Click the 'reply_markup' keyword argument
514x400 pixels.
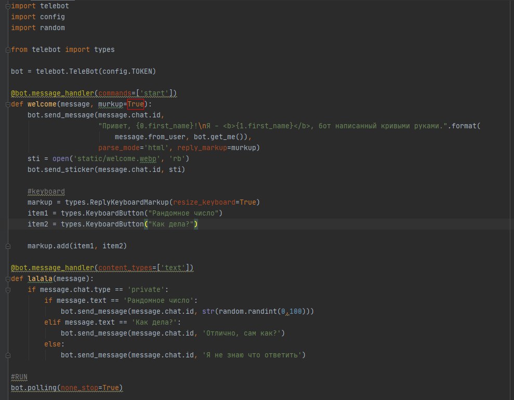click(x=202, y=148)
